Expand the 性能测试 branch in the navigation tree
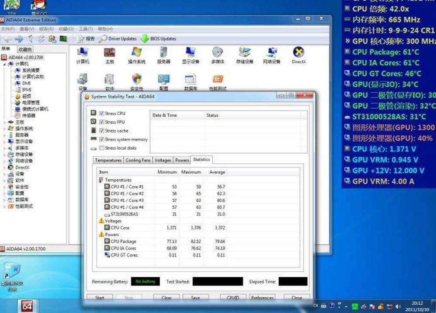436x313 pixels. click(x=4, y=206)
